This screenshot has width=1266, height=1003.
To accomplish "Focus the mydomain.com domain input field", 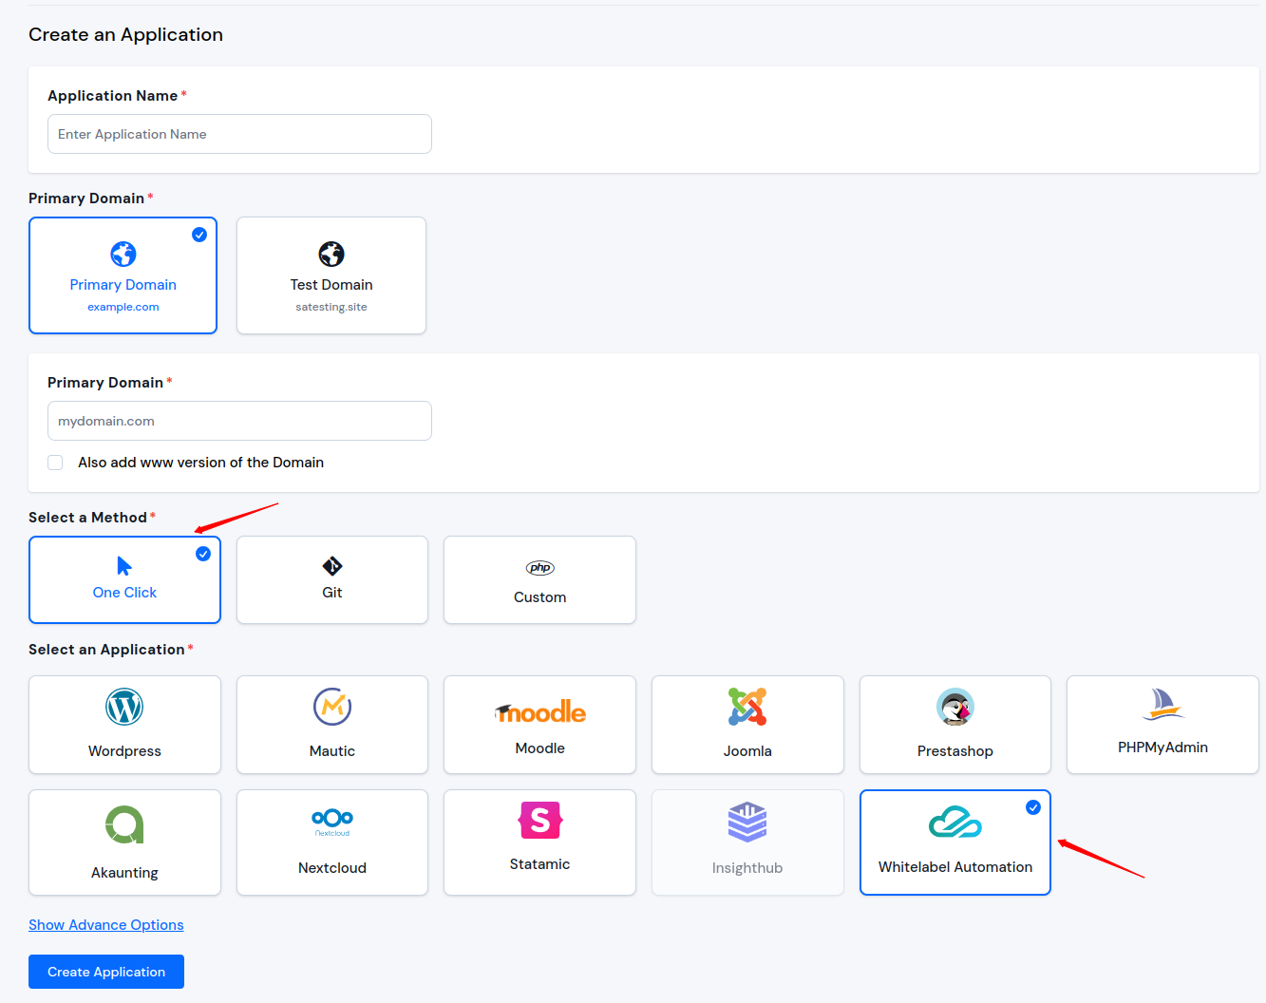I will 239,421.
